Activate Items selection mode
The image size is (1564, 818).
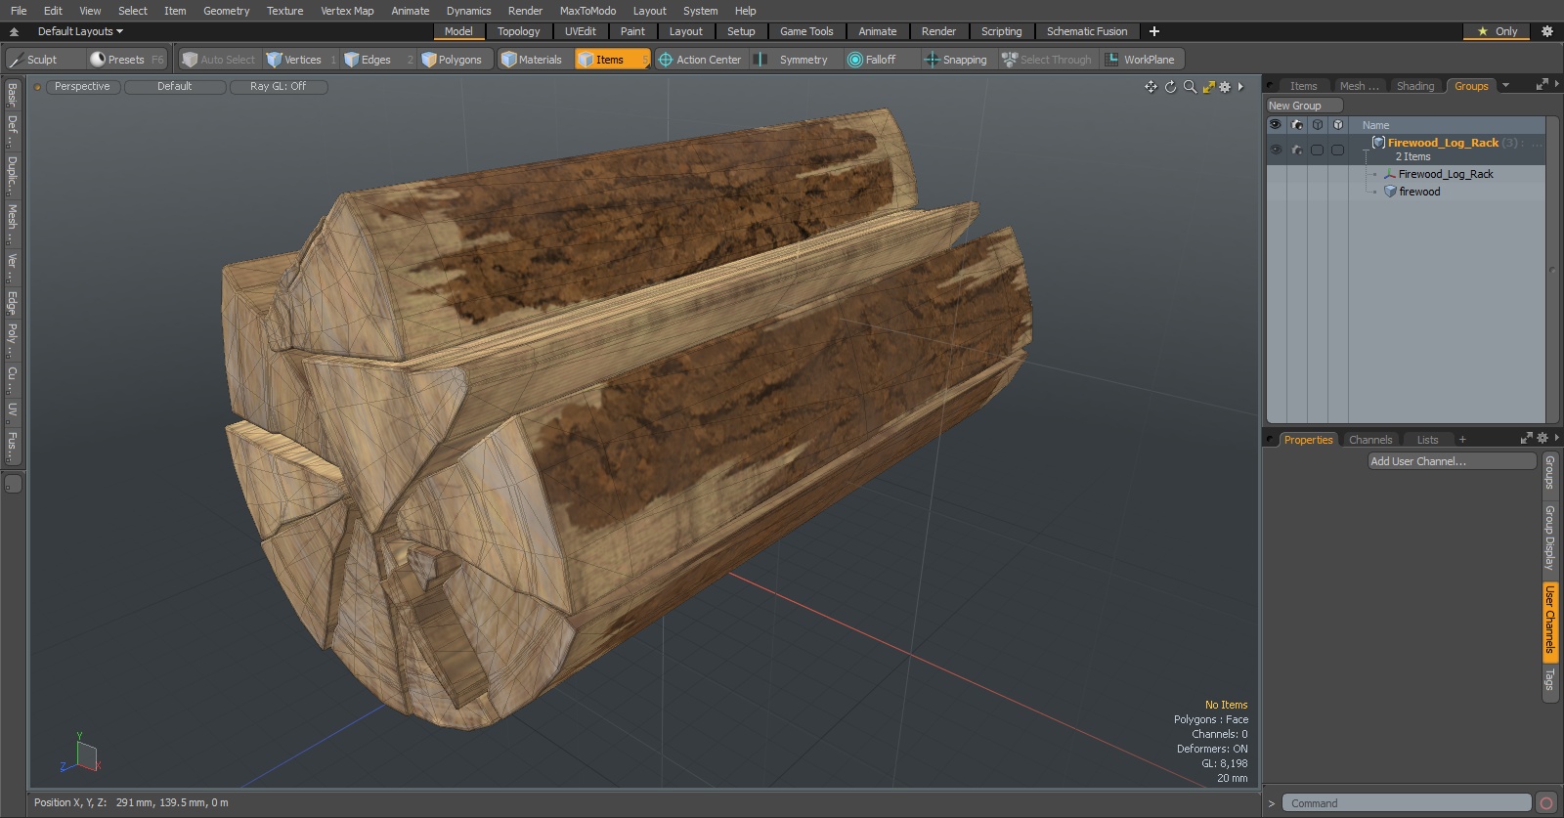click(612, 60)
